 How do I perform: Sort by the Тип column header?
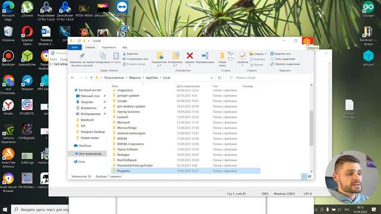pos(226,86)
